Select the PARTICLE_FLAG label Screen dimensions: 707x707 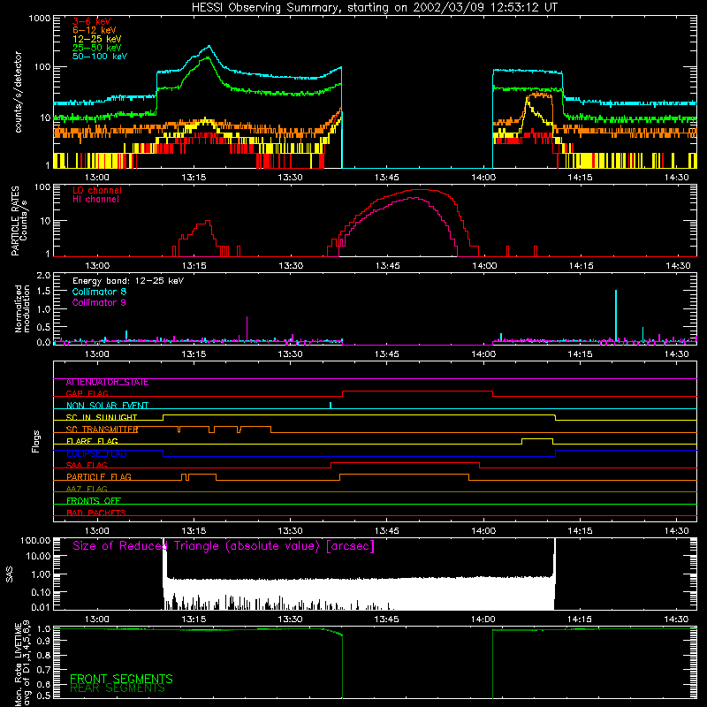click(x=99, y=477)
